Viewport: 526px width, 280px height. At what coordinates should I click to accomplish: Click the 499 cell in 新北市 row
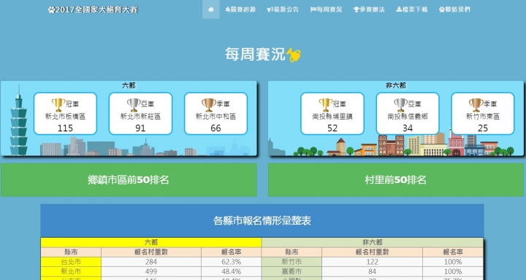(151, 271)
